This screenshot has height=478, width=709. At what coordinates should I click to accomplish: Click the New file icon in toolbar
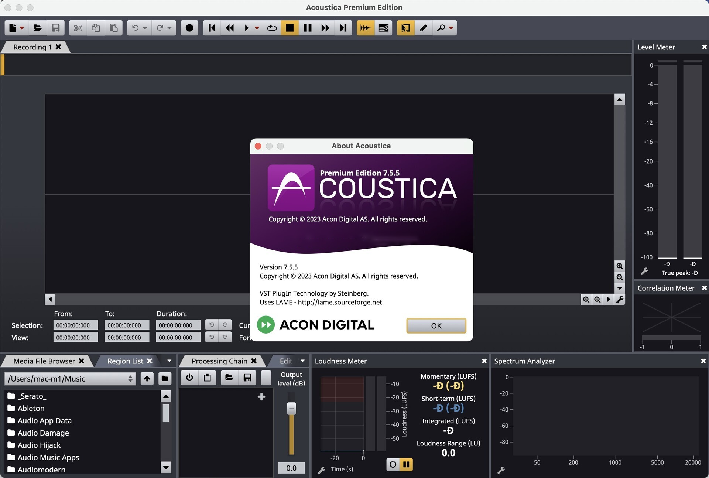[13, 28]
